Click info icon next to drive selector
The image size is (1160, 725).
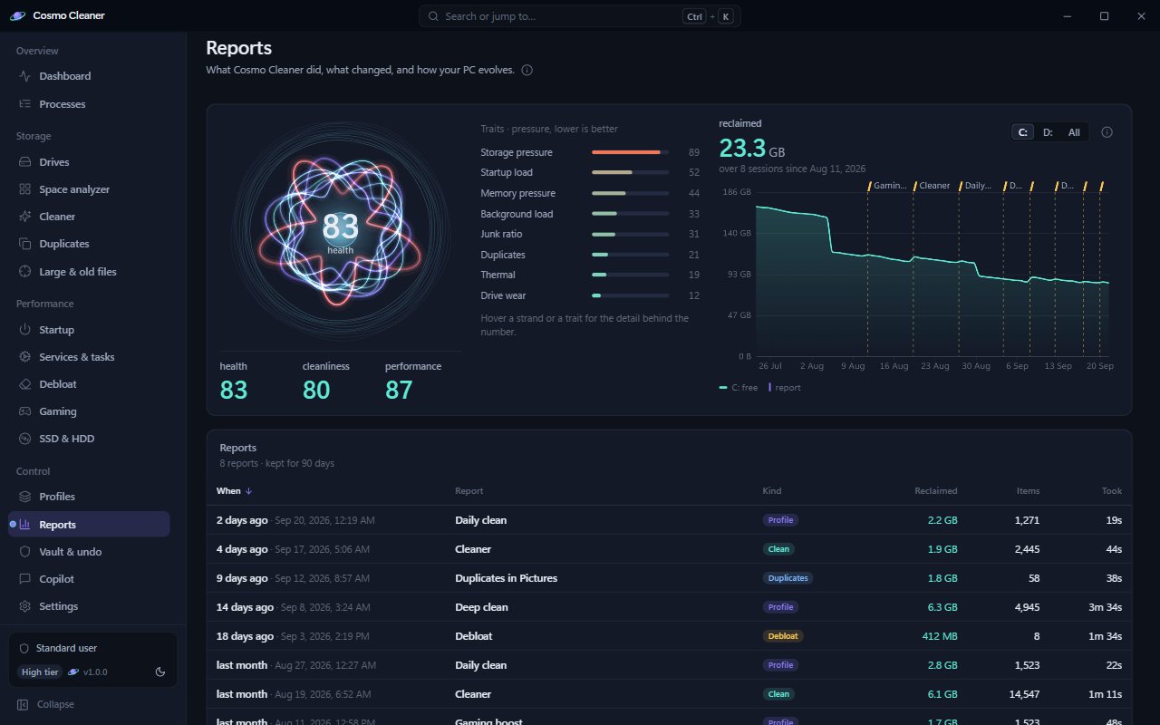tap(1107, 132)
